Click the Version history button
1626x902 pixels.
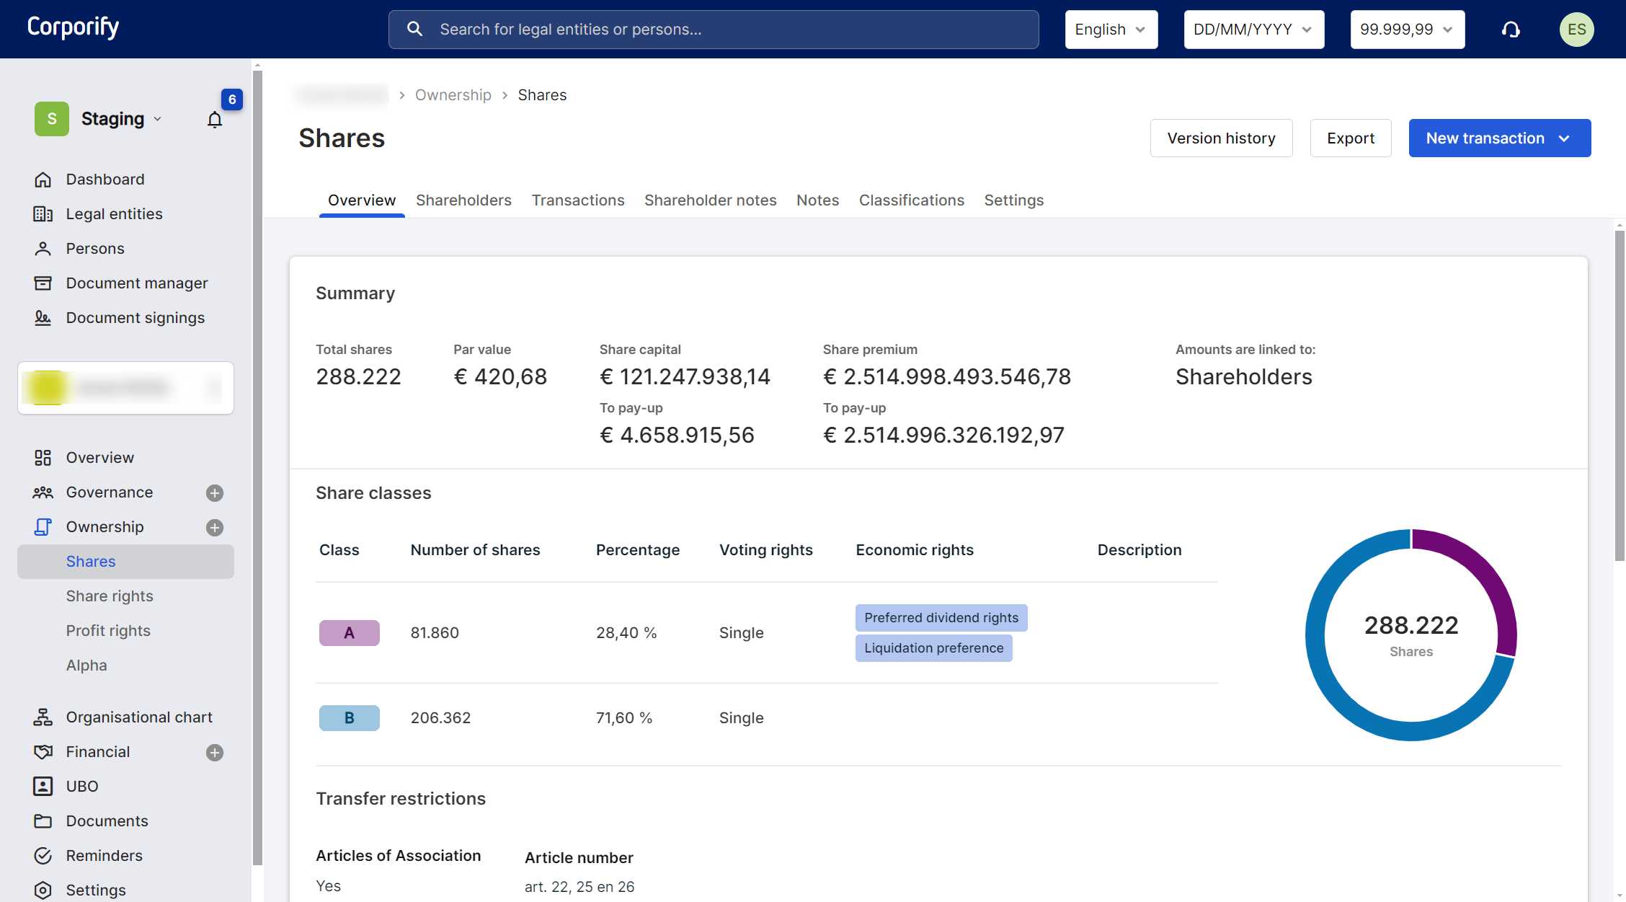[x=1221, y=138]
